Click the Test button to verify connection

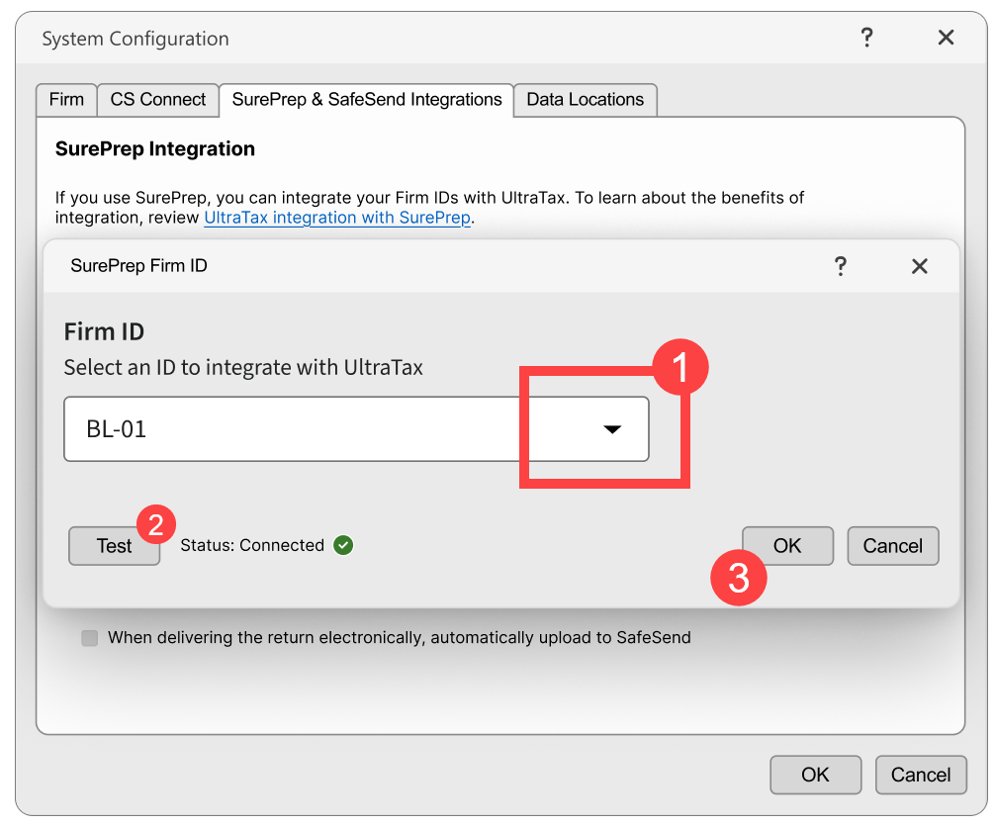coord(114,545)
